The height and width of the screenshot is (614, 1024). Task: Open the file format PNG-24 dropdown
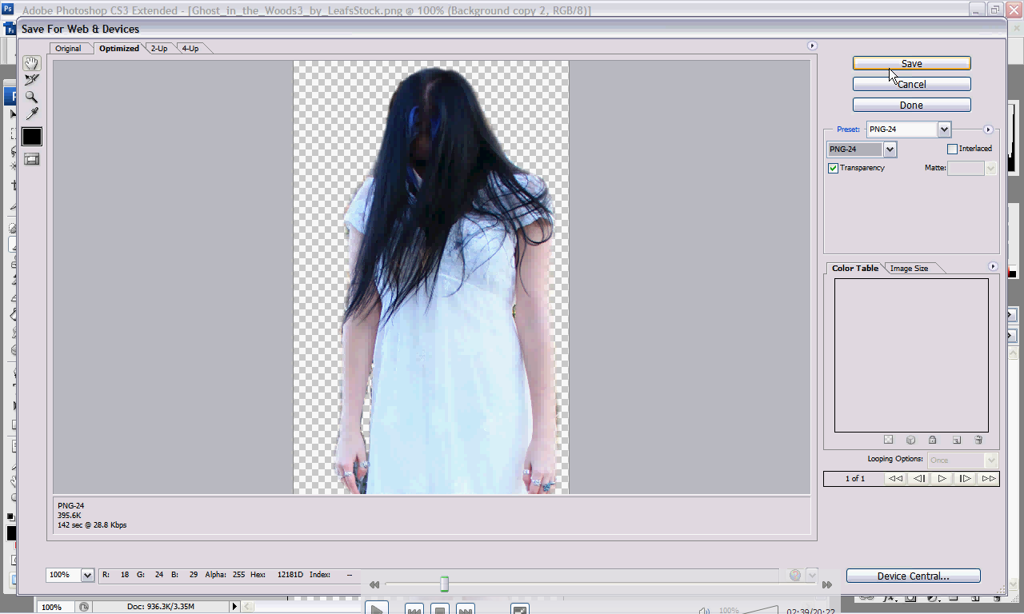point(861,150)
